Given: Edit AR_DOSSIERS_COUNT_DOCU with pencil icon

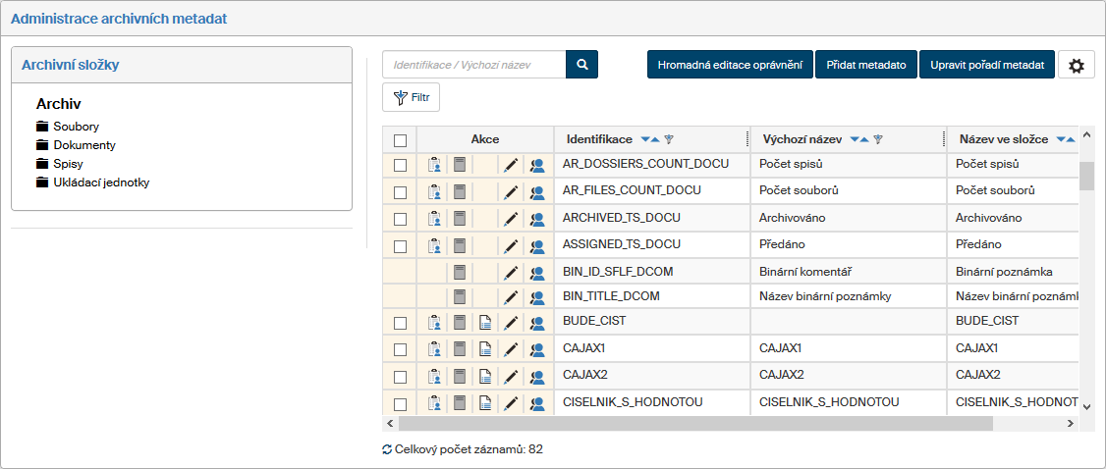Looking at the screenshot, I should pyautogui.click(x=511, y=165).
